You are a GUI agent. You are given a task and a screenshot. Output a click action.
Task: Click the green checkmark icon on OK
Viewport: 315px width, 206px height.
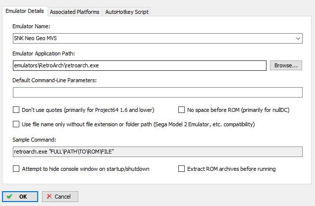9,197
